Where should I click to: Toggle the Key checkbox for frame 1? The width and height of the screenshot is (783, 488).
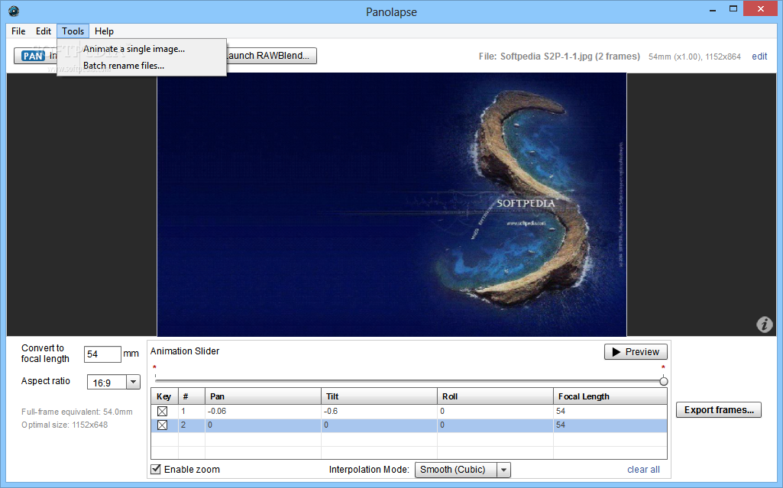(x=162, y=411)
